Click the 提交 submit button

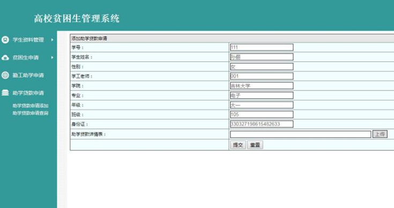[x=238, y=145]
